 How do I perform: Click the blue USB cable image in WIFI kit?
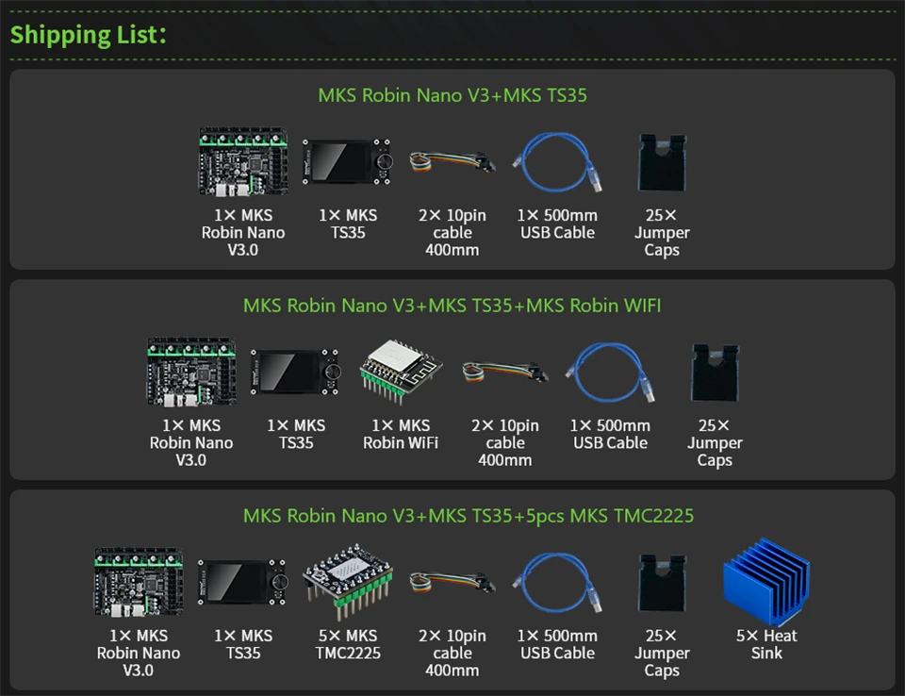coord(610,373)
